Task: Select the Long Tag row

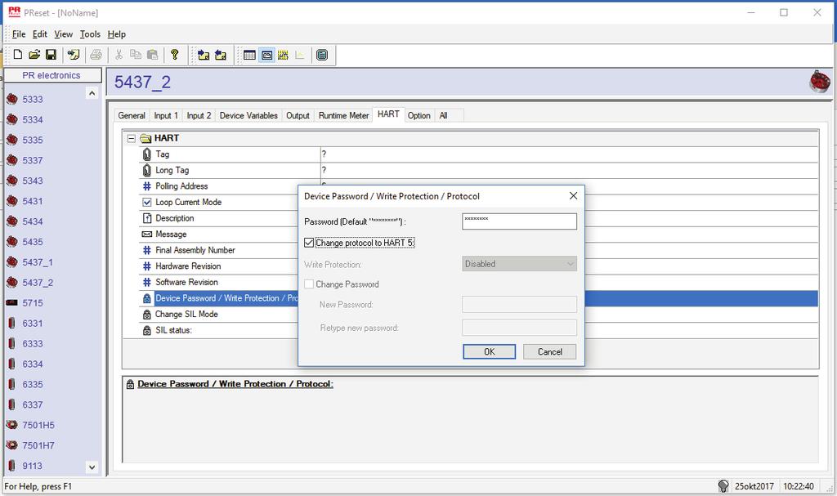Action: pos(478,170)
